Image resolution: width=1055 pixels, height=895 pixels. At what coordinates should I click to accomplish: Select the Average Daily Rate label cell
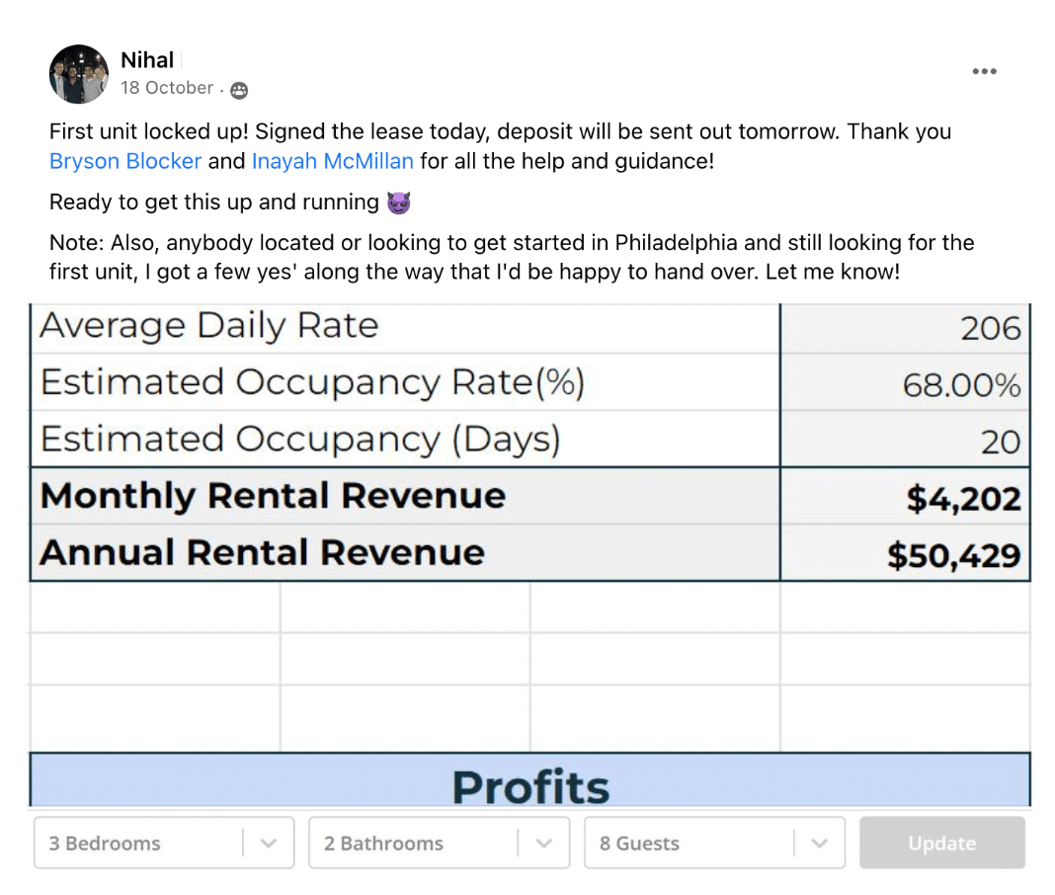(208, 326)
